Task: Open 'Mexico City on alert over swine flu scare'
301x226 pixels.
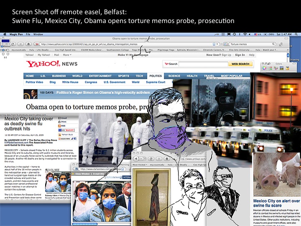Action: click(x=277, y=203)
